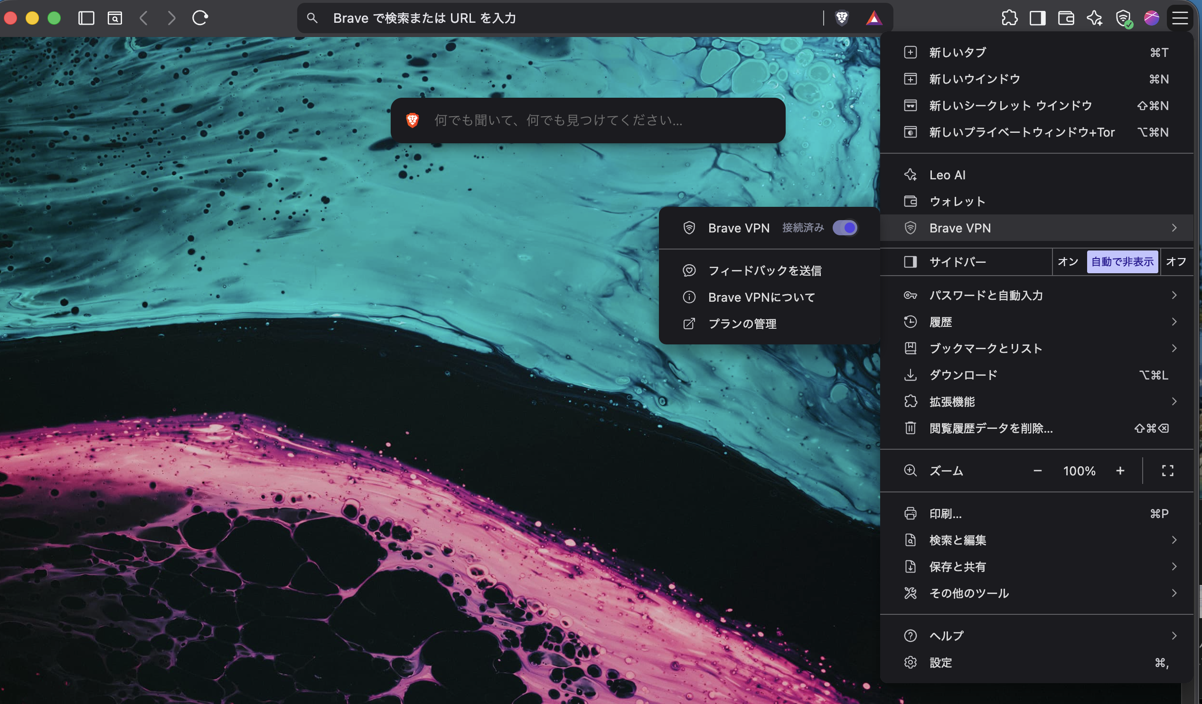Click the search magnifier in address bar
1202x704 pixels.
coord(312,18)
